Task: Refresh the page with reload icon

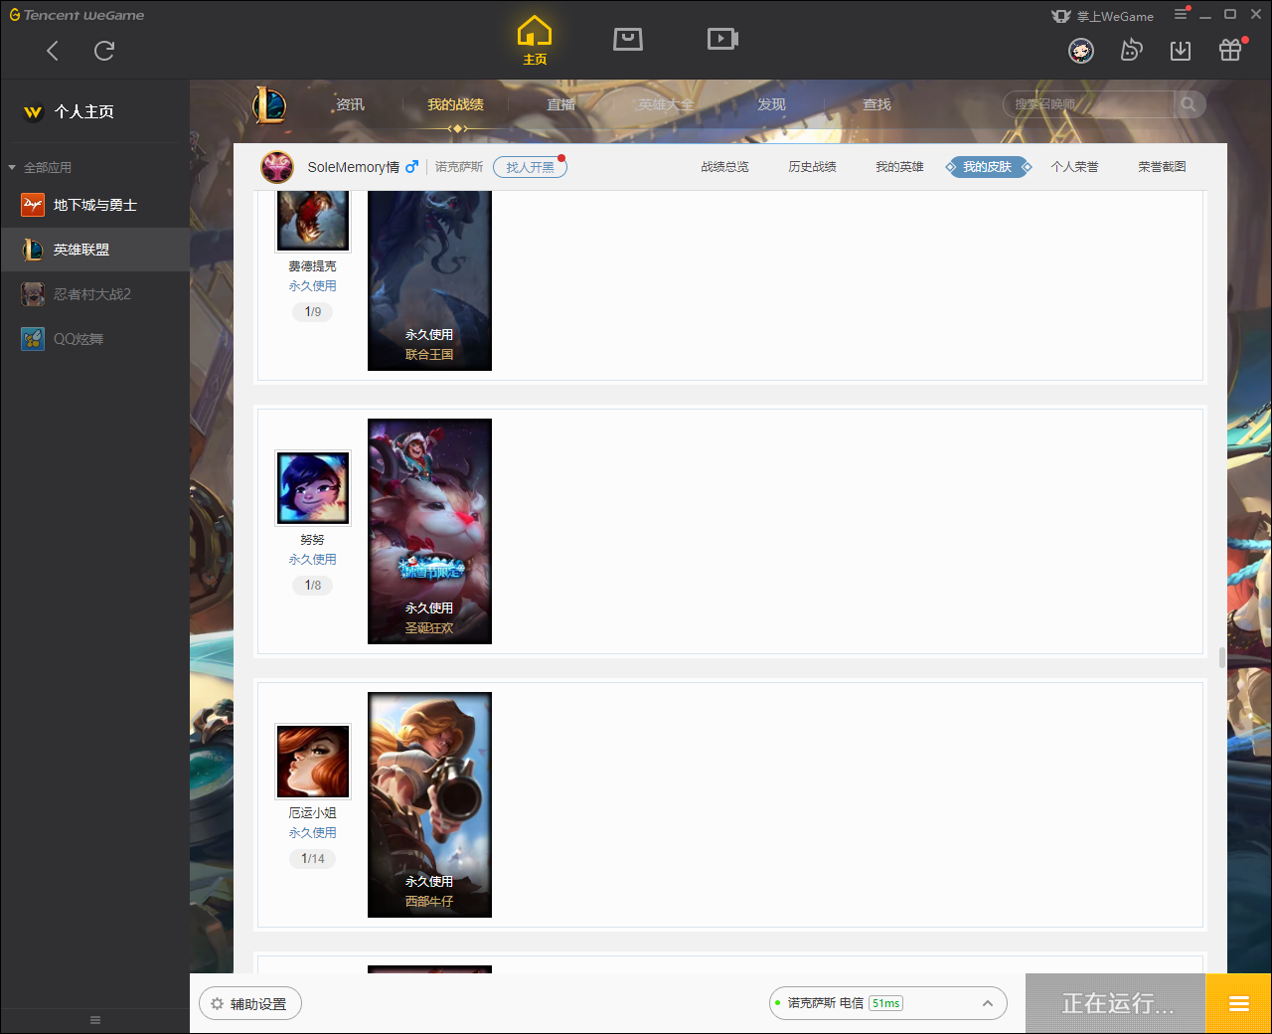Action: 104,51
